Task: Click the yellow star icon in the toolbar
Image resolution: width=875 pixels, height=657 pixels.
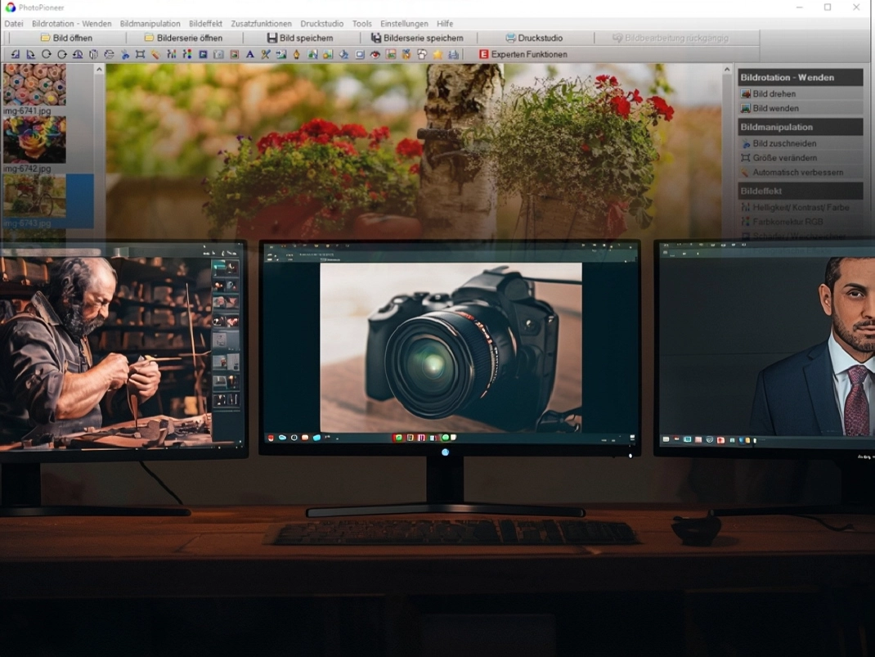Action: [437, 54]
